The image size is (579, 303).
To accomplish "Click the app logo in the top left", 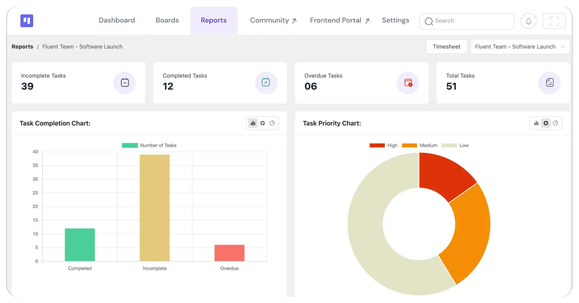I will tap(26, 20).
